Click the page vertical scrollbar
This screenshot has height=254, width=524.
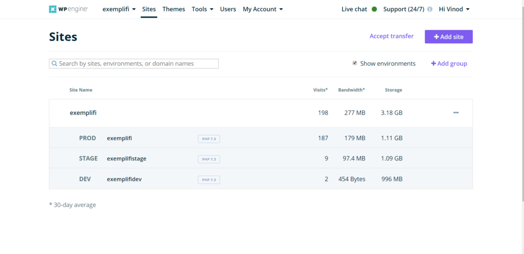[x=522, y=103]
